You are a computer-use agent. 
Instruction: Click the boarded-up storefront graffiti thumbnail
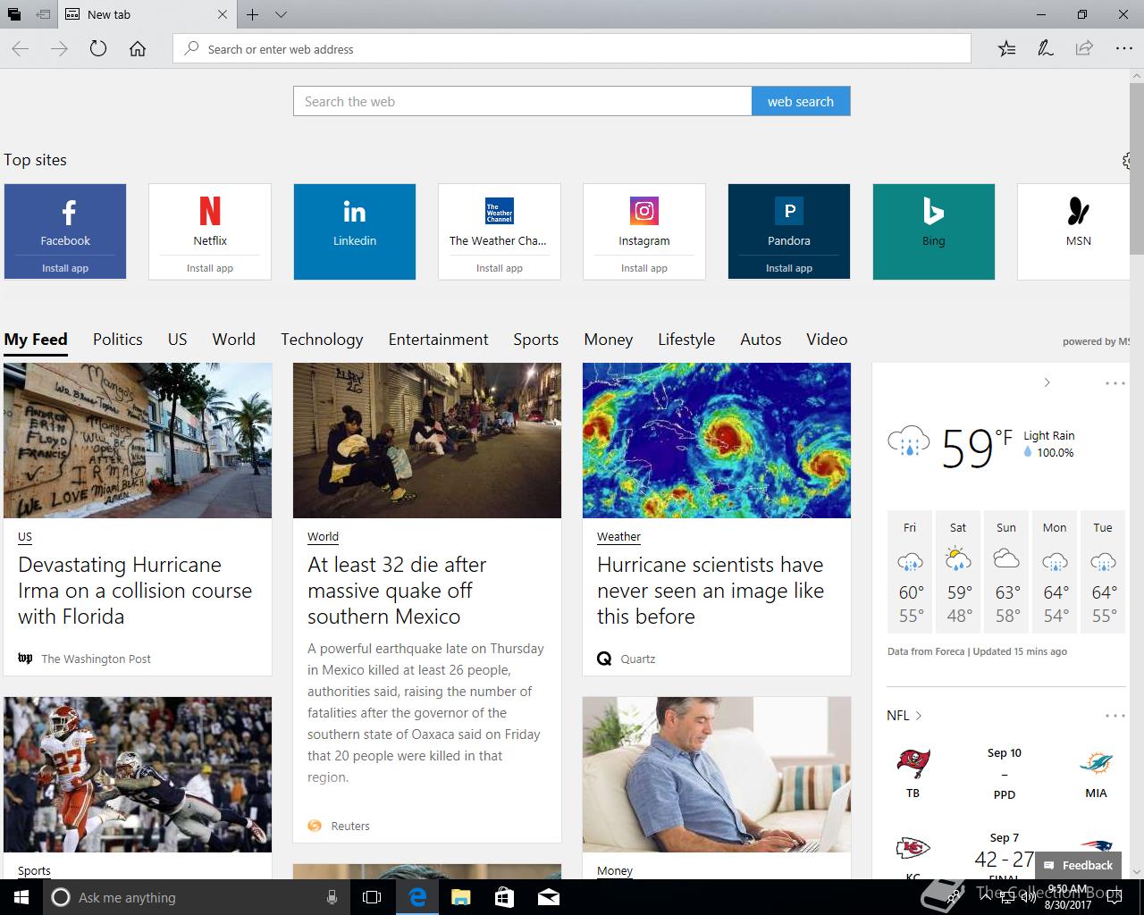[x=138, y=441]
